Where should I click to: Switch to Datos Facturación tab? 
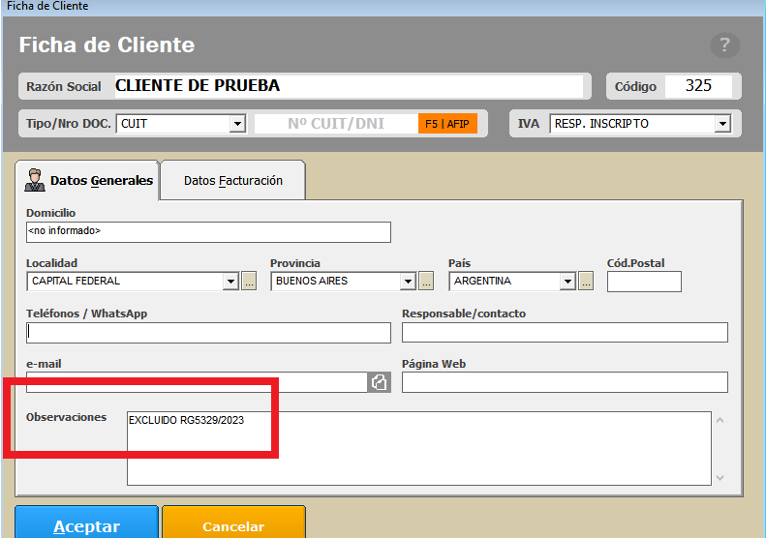[232, 181]
